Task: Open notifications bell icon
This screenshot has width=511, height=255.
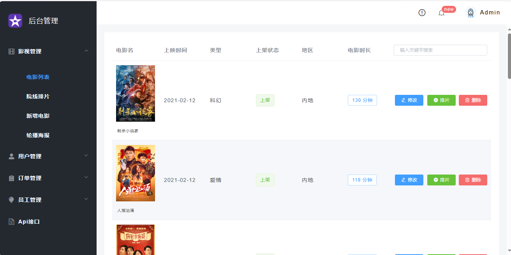Action: (x=441, y=13)
